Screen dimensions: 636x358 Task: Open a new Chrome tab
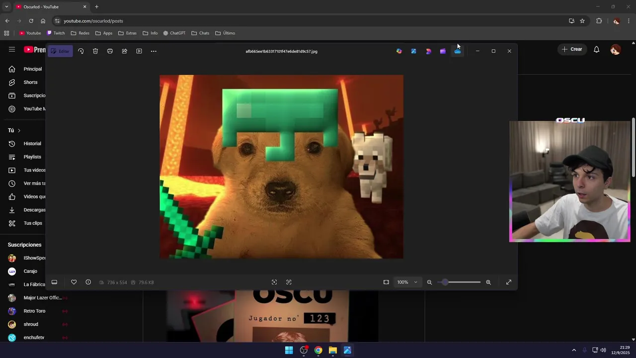[96, 6]
